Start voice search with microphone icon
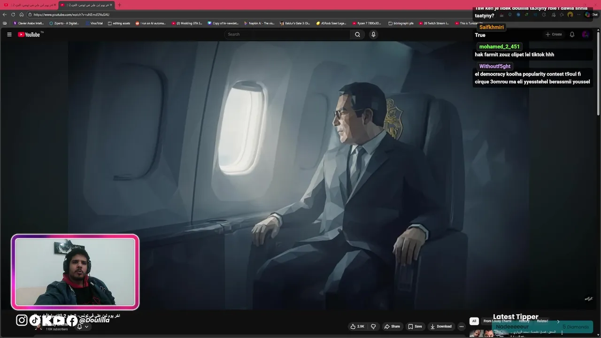The width and height of the screenshot is (601, 338). (373, 34)
